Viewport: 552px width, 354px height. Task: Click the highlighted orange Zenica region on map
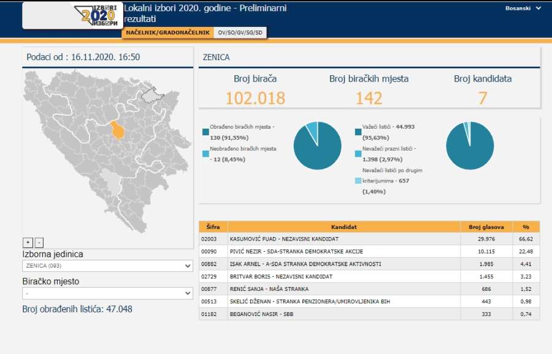pyautogui.click(x=118, y=130)
